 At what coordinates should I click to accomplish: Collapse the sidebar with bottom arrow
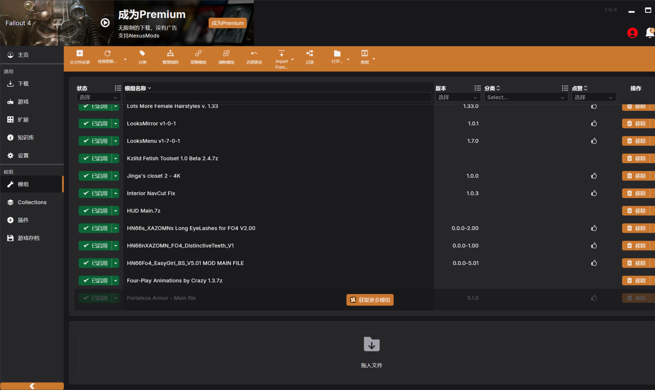coord(32,386)
